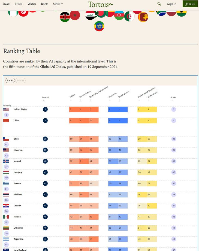Click the United States flag icon
Screen dimensions: 199x251
6,109
